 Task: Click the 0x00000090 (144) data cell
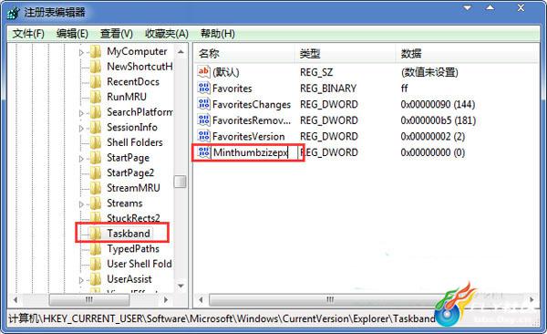tap(438, 104)
